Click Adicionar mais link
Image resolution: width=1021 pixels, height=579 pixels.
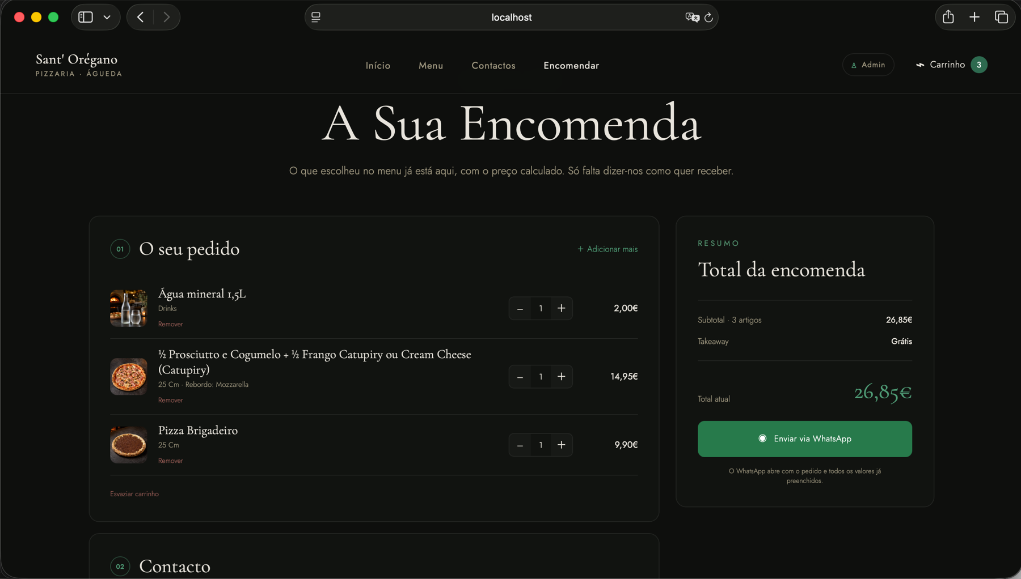pyautogui.click(x=607, y=249)
